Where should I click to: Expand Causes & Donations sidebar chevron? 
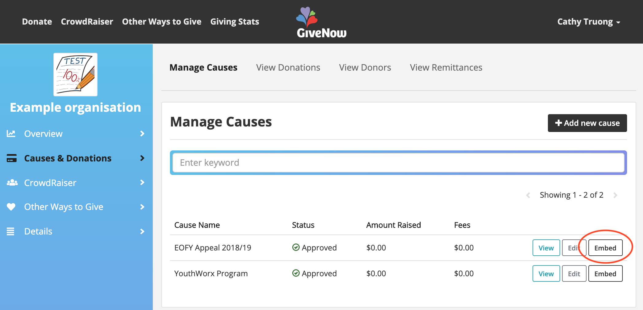click(x=142, y=158)
